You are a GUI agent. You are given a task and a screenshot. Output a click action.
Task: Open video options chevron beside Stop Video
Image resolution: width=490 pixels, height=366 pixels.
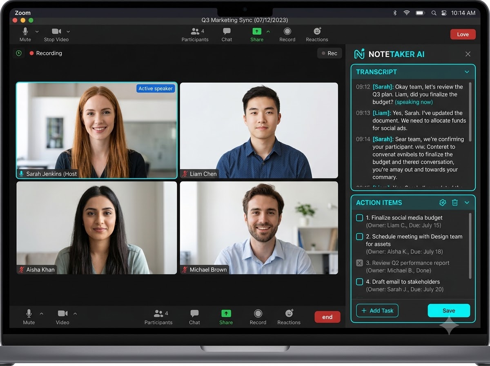68,31
